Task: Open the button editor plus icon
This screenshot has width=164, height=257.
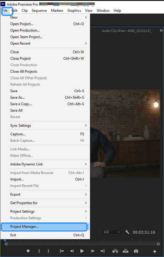Action: [155, 251]
